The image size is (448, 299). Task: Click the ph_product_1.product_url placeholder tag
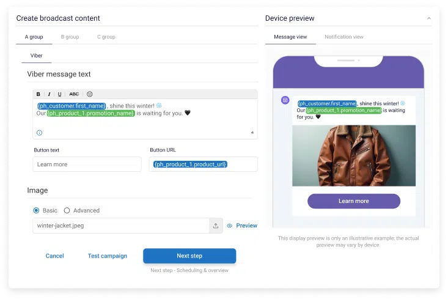[x=190, y=164]
